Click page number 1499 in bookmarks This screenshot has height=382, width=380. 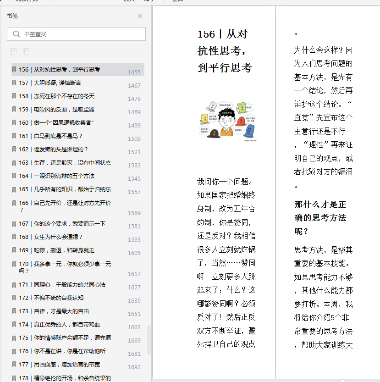[134, 126]
